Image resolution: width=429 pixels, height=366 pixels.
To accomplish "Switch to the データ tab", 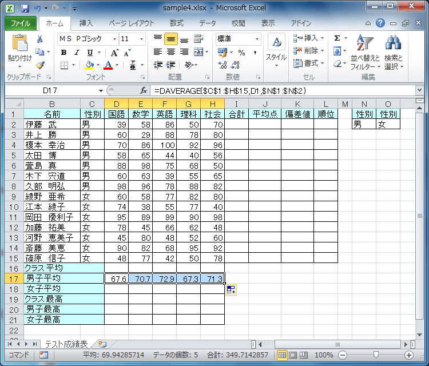I will tap(208, 23).
